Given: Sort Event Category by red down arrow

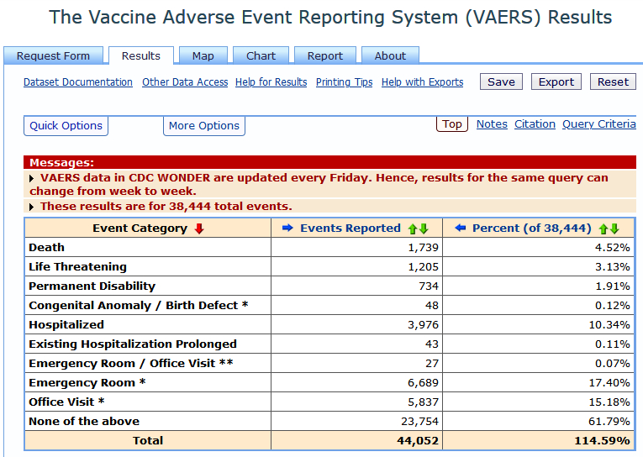Looking at the screenshot, I should pos(199,228).
